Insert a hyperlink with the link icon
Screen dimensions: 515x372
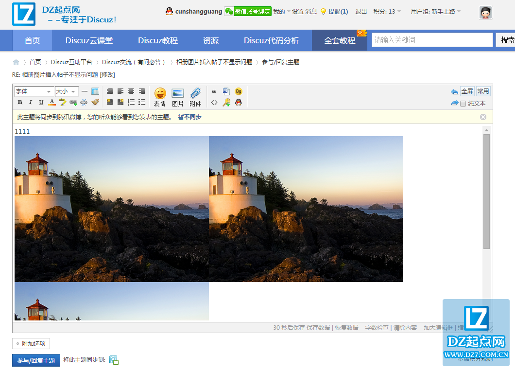(73, 103)
